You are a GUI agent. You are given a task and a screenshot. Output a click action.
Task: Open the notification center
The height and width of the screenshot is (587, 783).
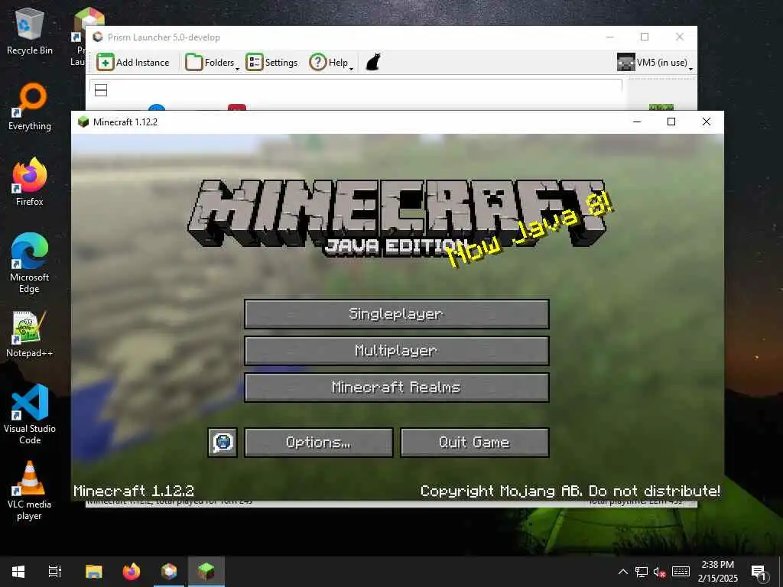[x=759, y=572]
